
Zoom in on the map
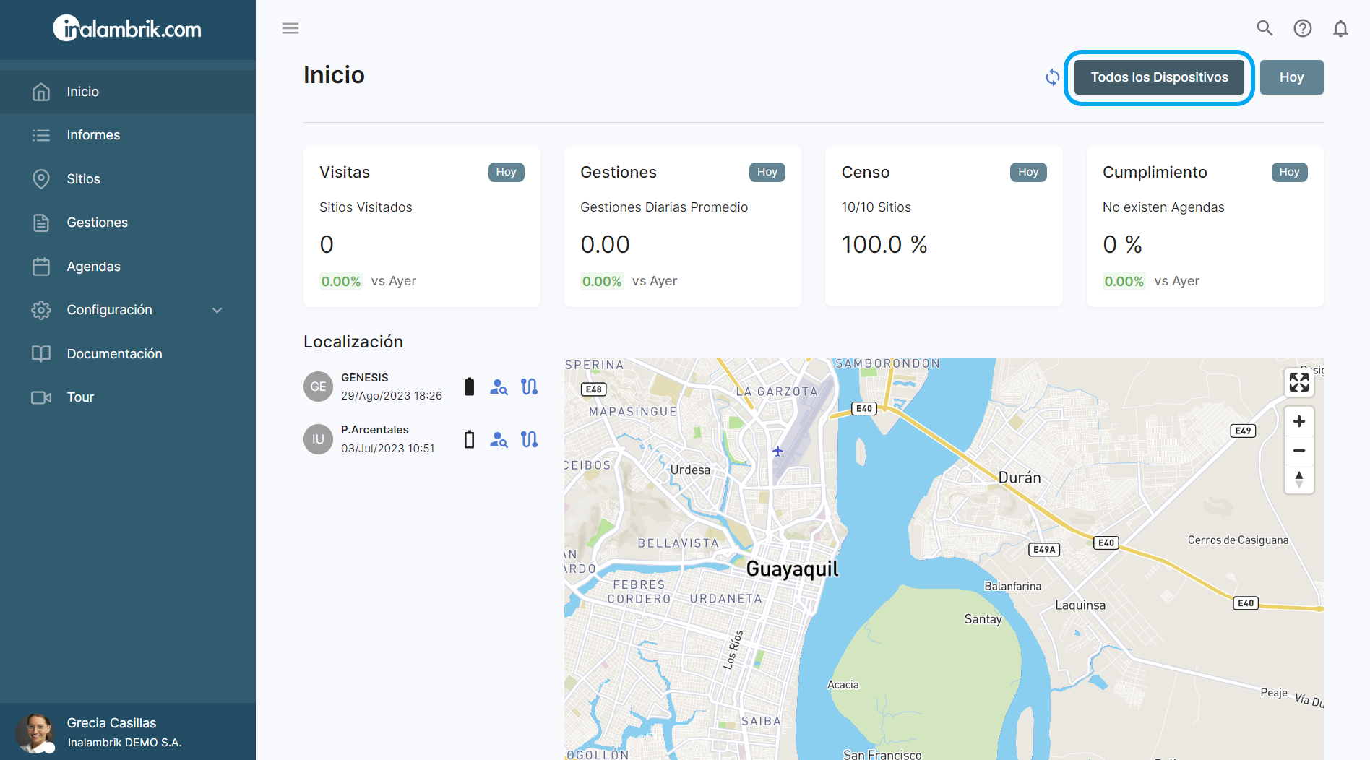pos(1298,421)
